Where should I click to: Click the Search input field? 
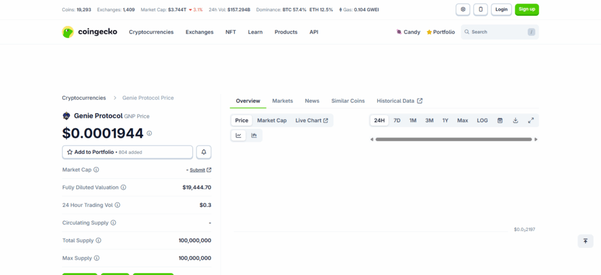496,32
